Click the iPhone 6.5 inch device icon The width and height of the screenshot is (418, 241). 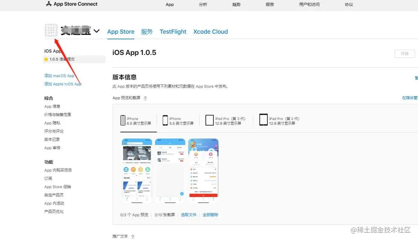click(x=123, y=120)
